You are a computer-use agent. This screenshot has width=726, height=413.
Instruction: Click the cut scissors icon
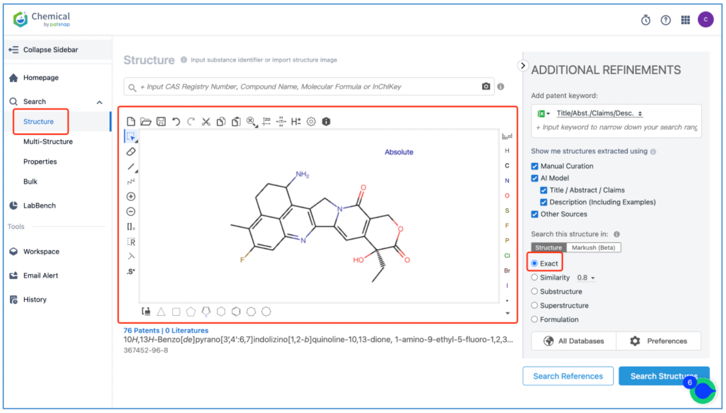[206, 121]
